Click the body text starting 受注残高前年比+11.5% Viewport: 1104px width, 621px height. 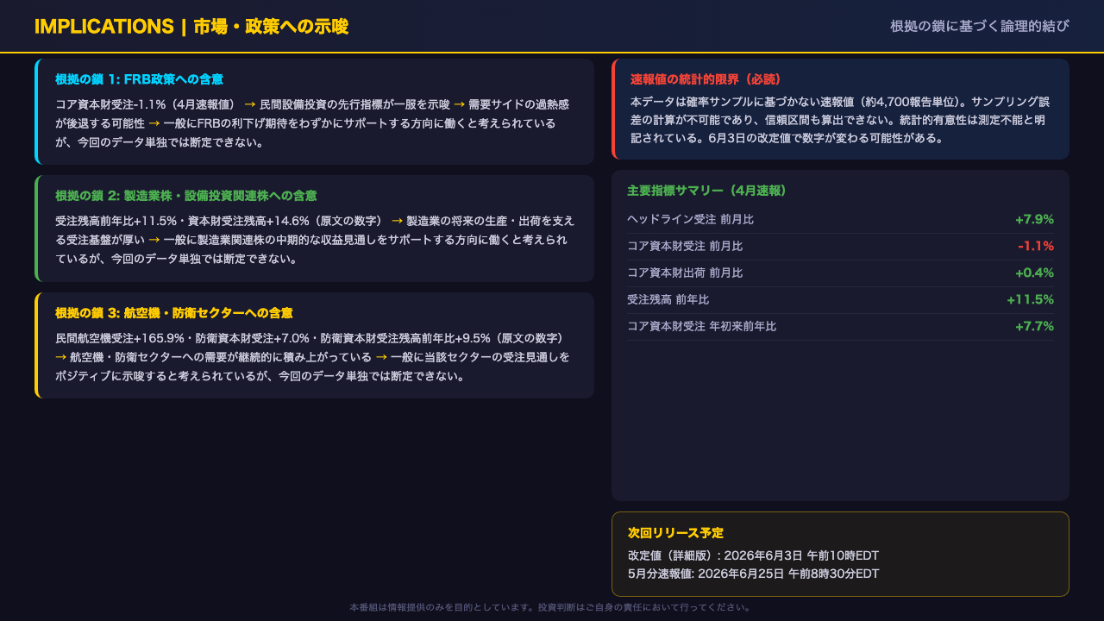click(315, 240)
